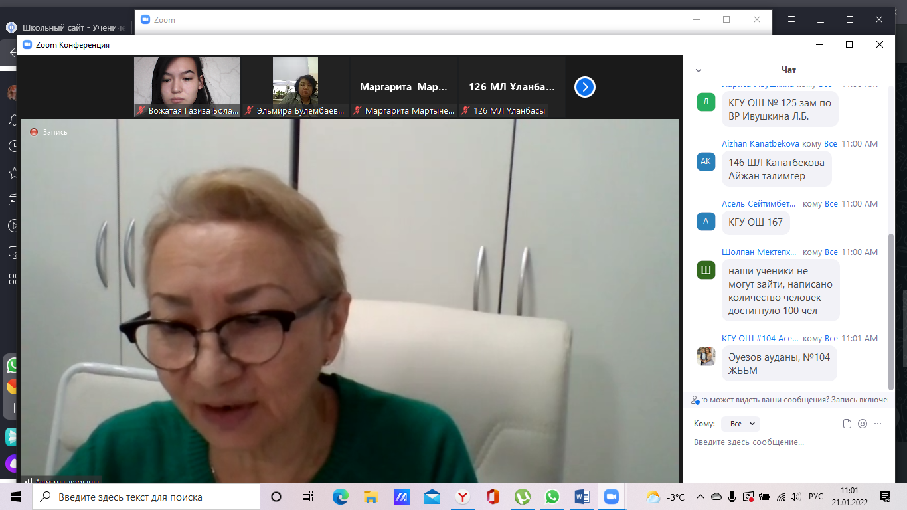
Task: Open the chat more options ellipsis
Action: [878, 424]
